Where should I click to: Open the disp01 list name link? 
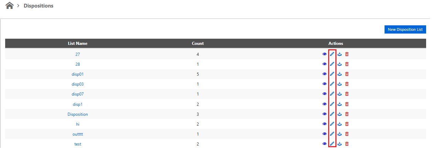(x=78, y=74)
